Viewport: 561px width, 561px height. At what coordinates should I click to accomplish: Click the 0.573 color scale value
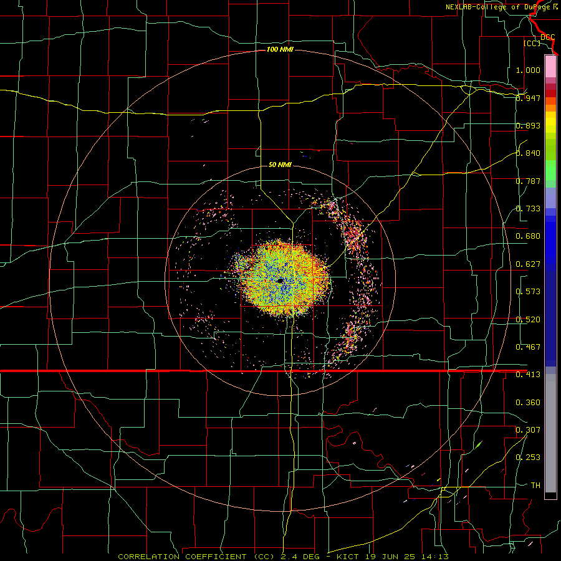point(528,292)
